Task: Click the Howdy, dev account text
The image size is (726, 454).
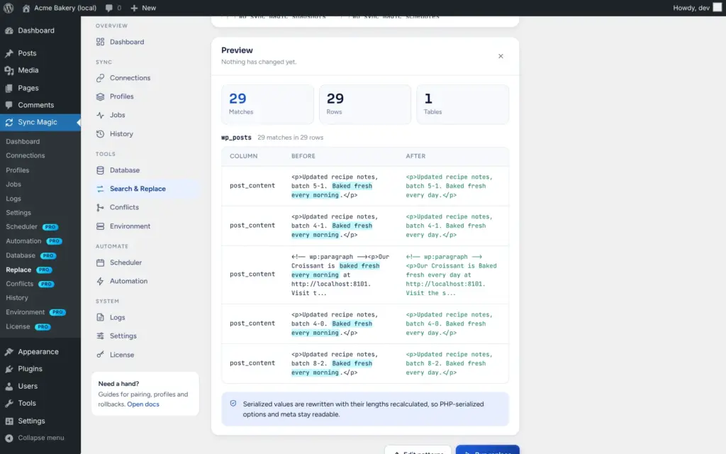Action: click(x=691, y=8)
